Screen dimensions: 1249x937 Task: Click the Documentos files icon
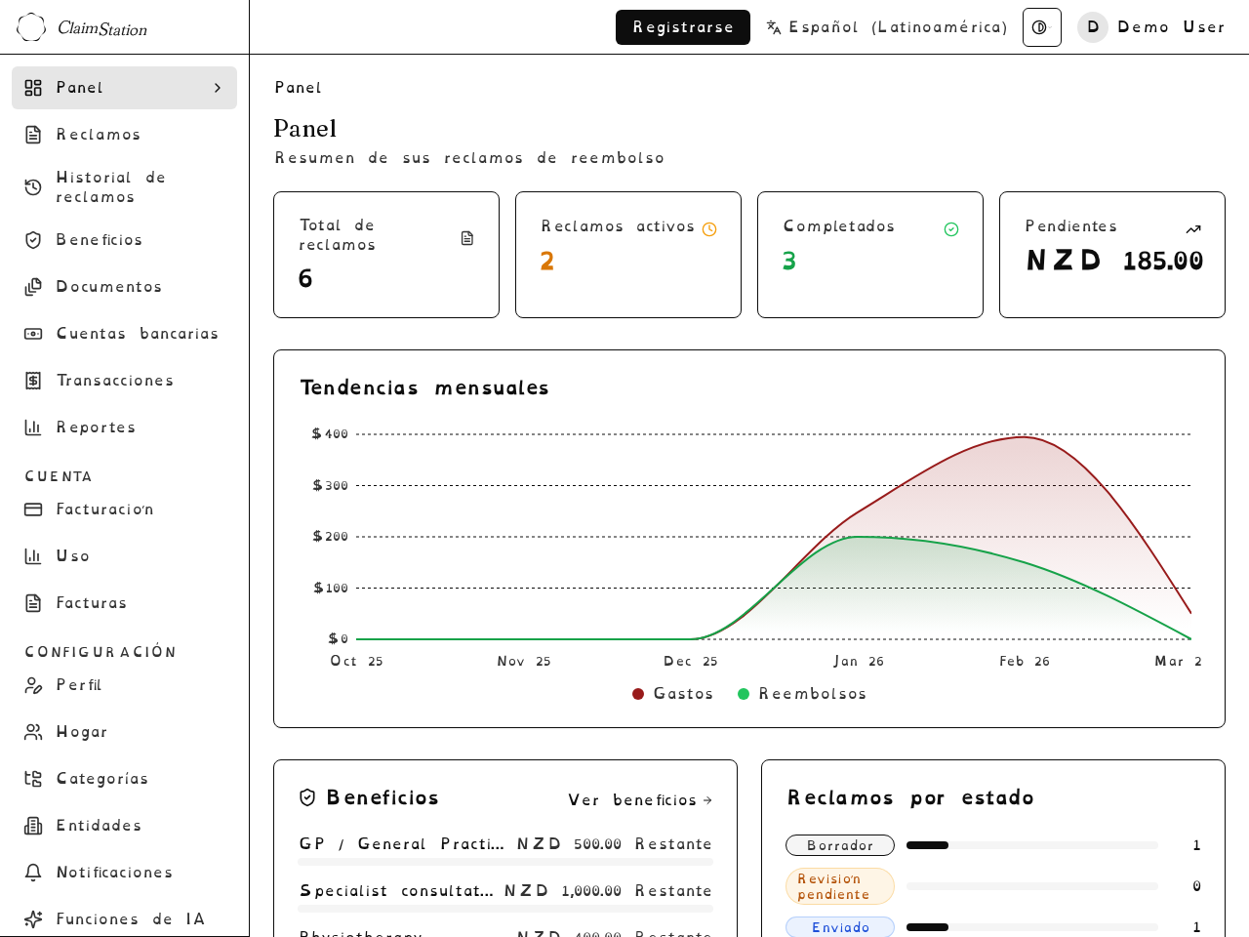pos(33,287)
